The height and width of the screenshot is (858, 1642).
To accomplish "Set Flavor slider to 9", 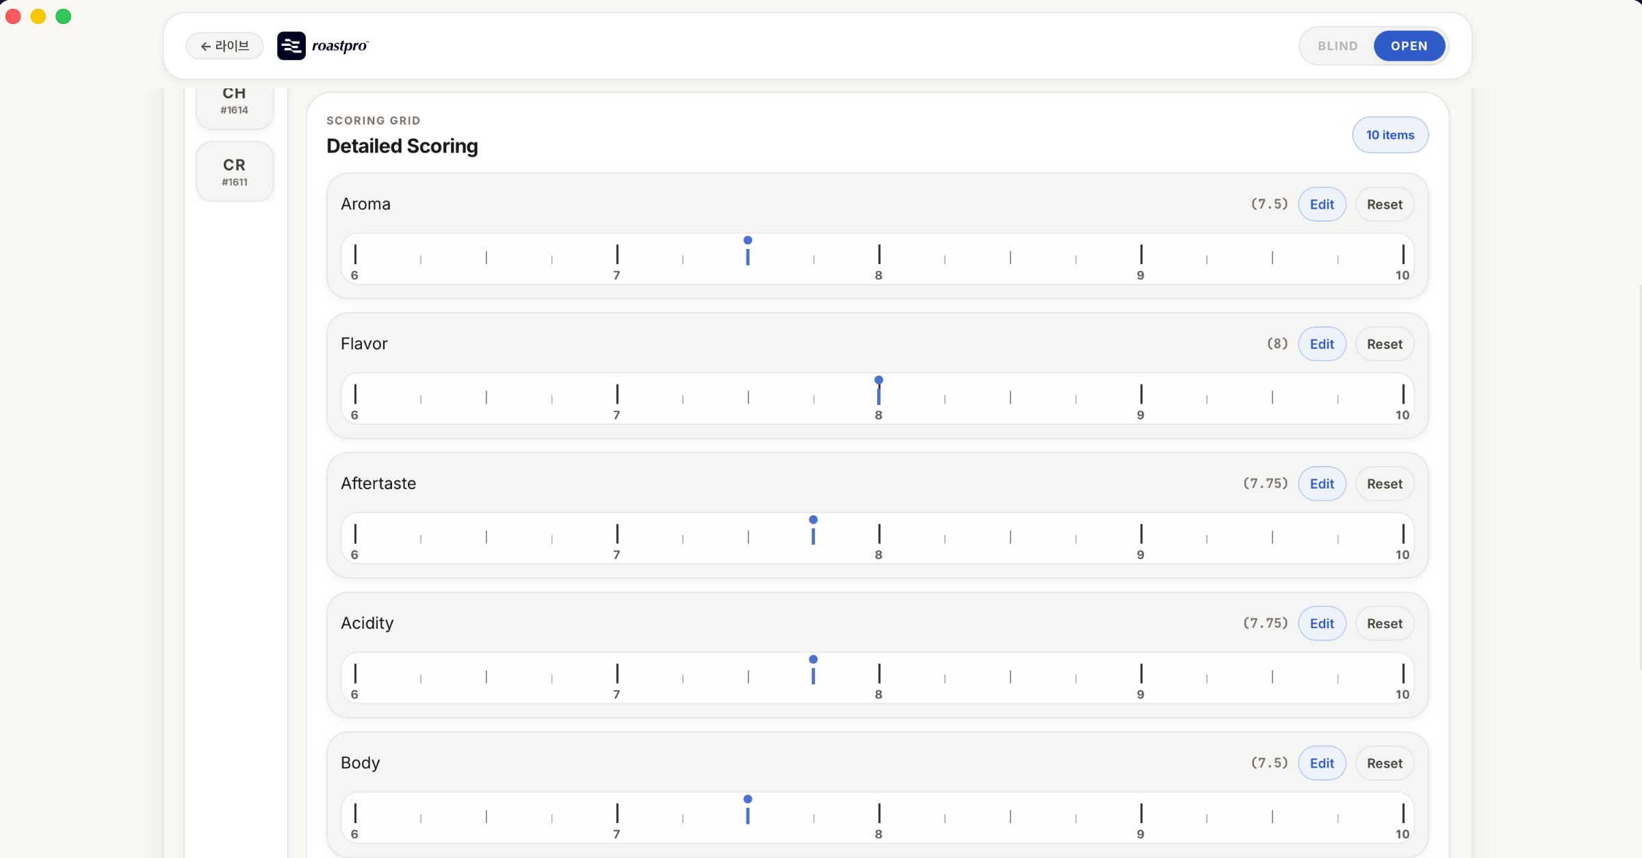I will (x=1141, y=394).
